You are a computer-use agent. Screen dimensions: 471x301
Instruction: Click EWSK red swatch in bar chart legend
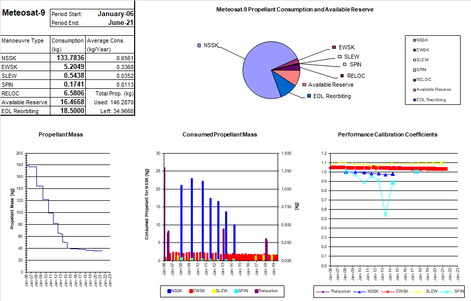(x=191, y=291)
